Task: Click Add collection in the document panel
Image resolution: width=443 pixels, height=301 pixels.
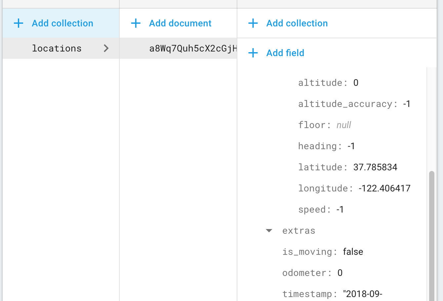Action: [297, 23]
